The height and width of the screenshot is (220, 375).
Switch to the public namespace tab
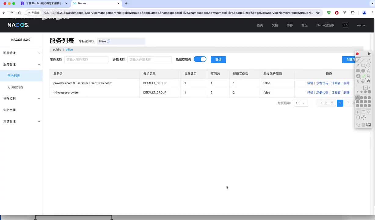point(57,50)
